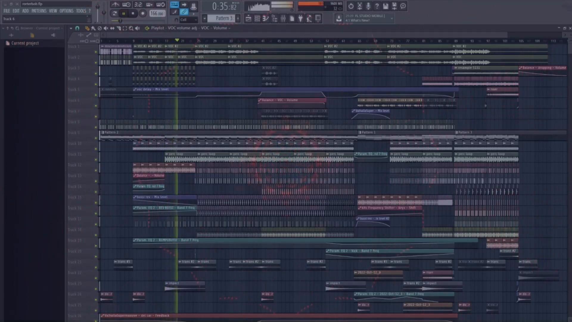Open the mixer window icon
This screenshot has width=572, height=322.
(283, 18)
